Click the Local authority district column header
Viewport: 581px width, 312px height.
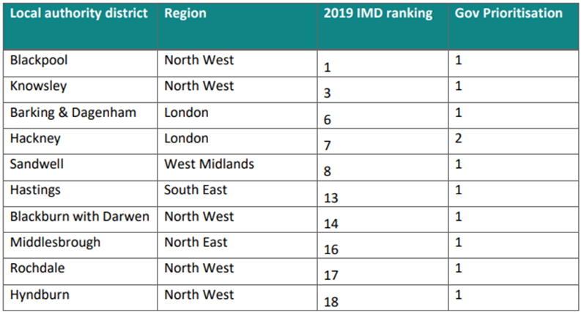tap(79, 14)
